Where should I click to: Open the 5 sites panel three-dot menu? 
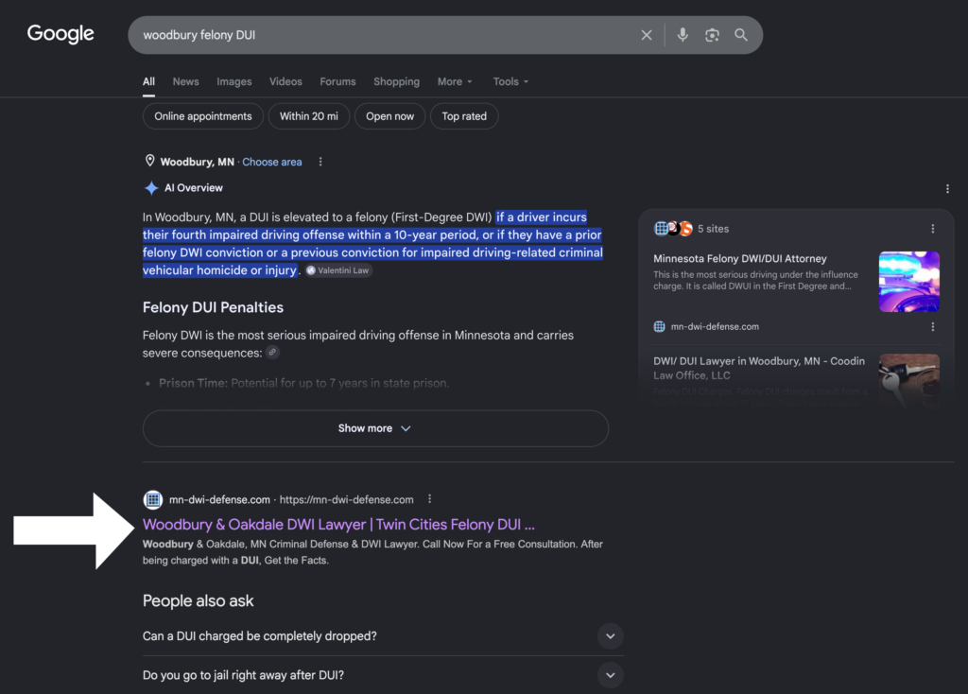(932, 229)
